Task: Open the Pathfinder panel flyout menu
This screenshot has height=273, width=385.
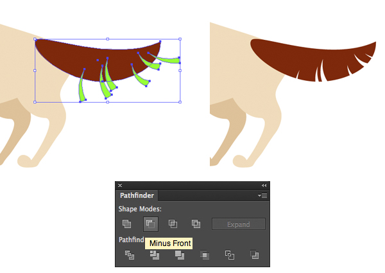Action: coord(262,195)
